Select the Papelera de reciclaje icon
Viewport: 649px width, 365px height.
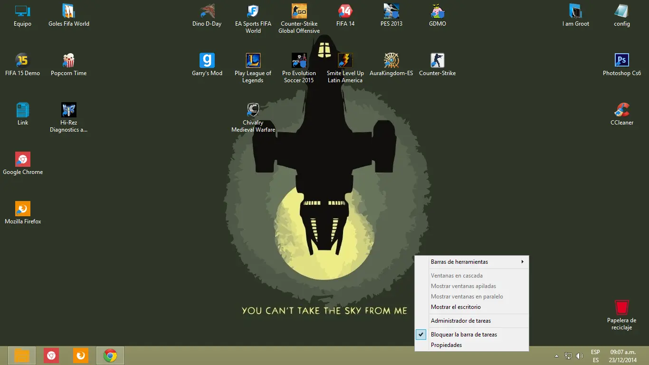point(622,316)
